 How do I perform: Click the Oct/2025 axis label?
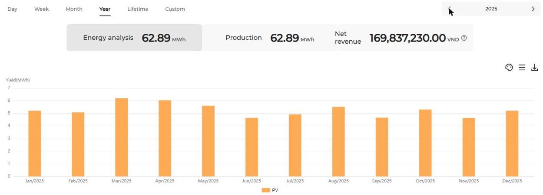[x=425, y=181]
